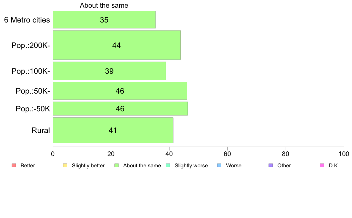
Task: Select the Pop.:200K- bar showing 44
Action: [x=117, y=45]
